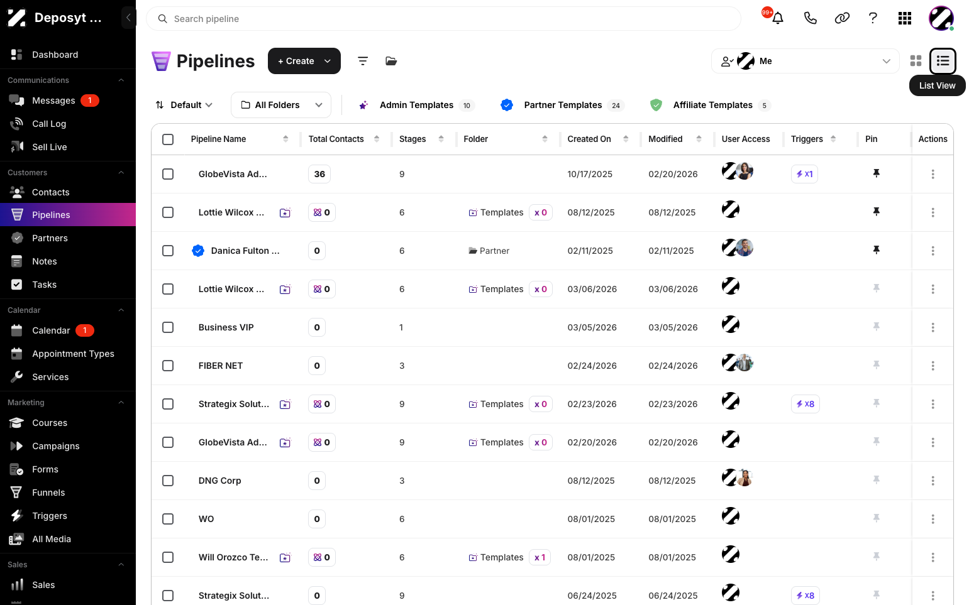This screenshot has width=969, height=605.
Task: Check the Business VIP row checkbox
Action: [168, 327]
